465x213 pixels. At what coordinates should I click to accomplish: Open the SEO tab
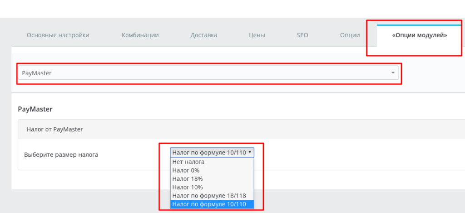click(x=302, y=35)
